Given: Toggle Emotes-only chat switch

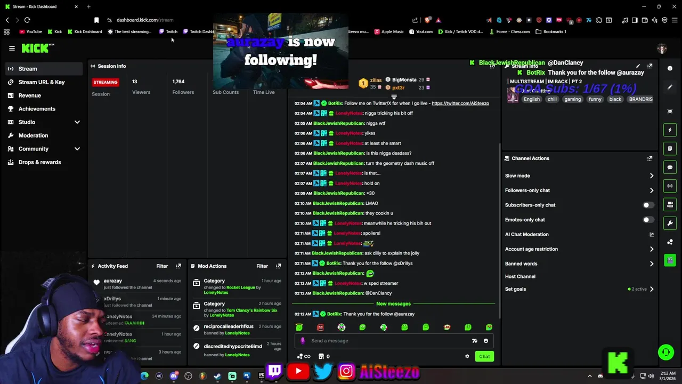Looking at the screenshot, I should click(648, 220).
